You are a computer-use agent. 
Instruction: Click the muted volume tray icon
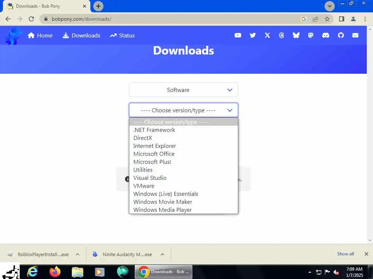tap(336, 272)
